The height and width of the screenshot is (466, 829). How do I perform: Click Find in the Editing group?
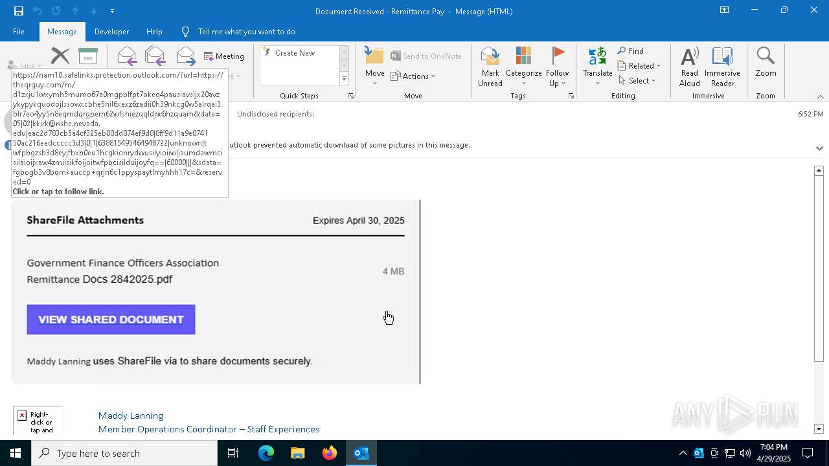coord(630,51)
